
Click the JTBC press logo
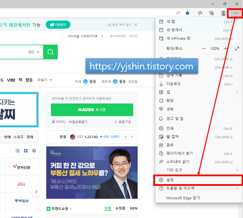click(x=22, y=184)
